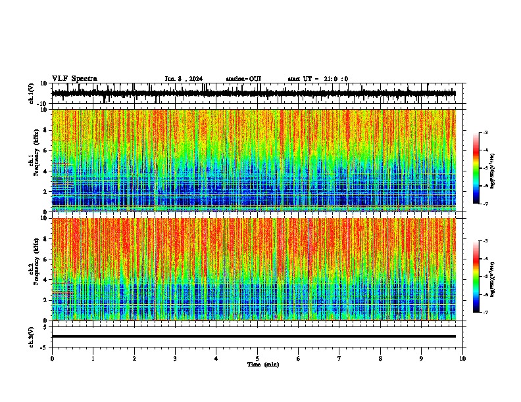
Task: Click the "5" tick of ch.3(V) axis
Action: (45, 326)
